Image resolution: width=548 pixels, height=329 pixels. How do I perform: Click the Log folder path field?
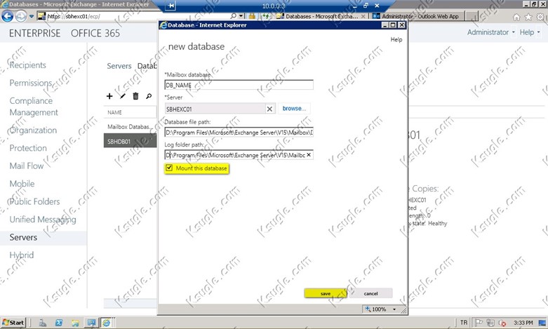click(x=239, y=155)
